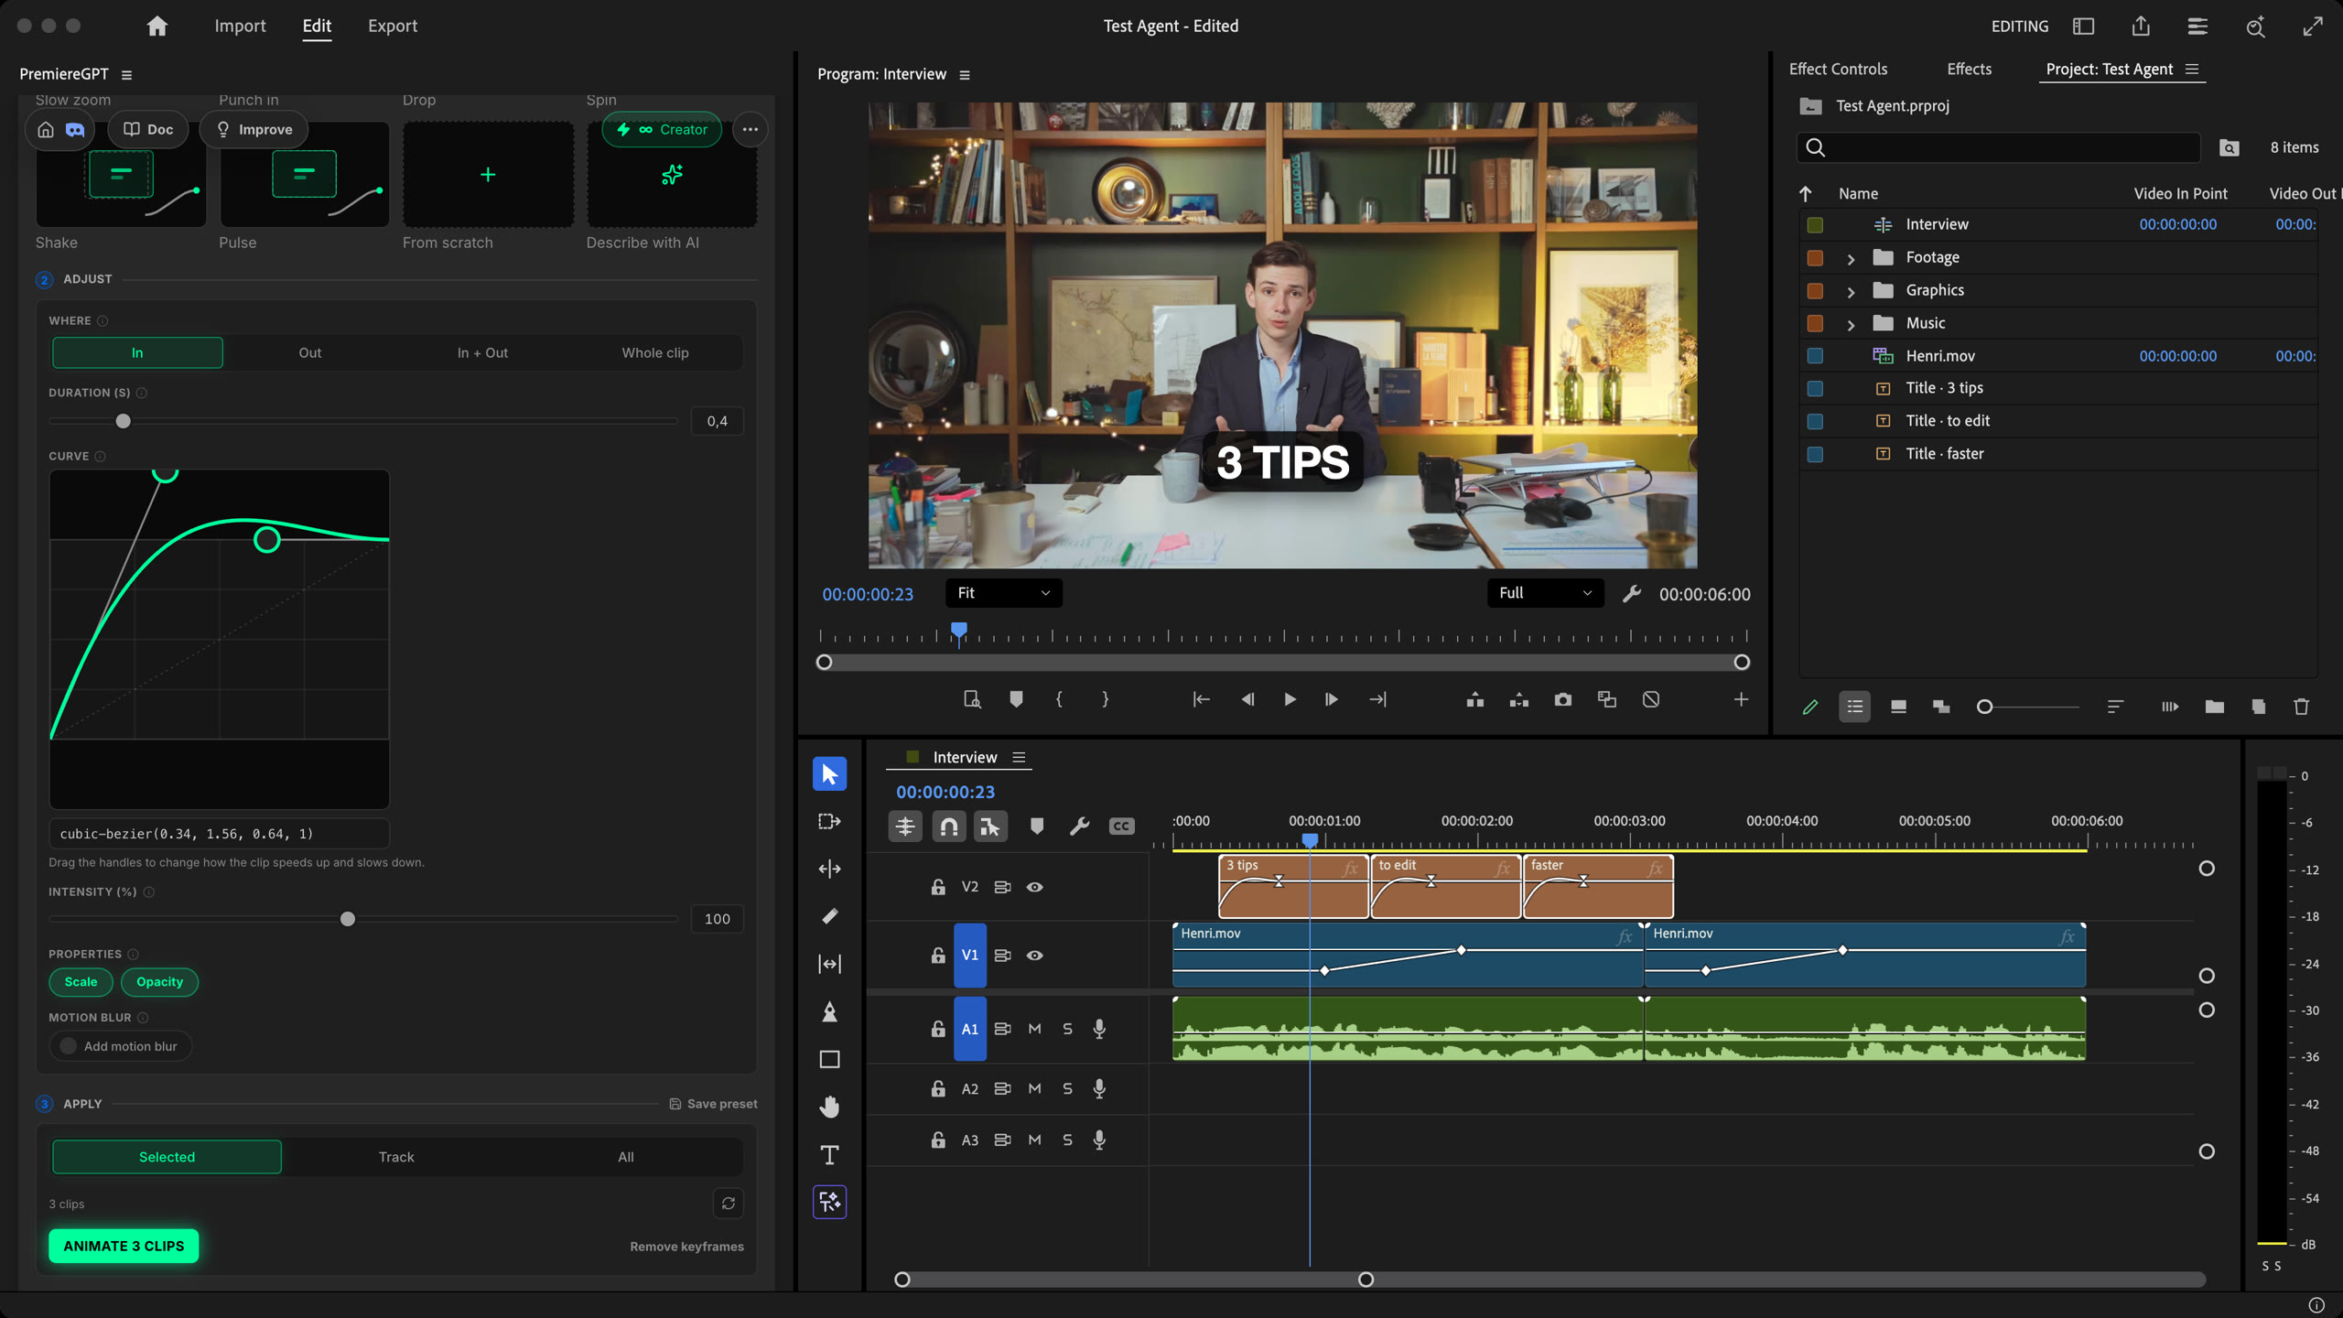Switch to the Export tab
The width and height of the screenshot is (2343, 1318).
tap(393, 26)
